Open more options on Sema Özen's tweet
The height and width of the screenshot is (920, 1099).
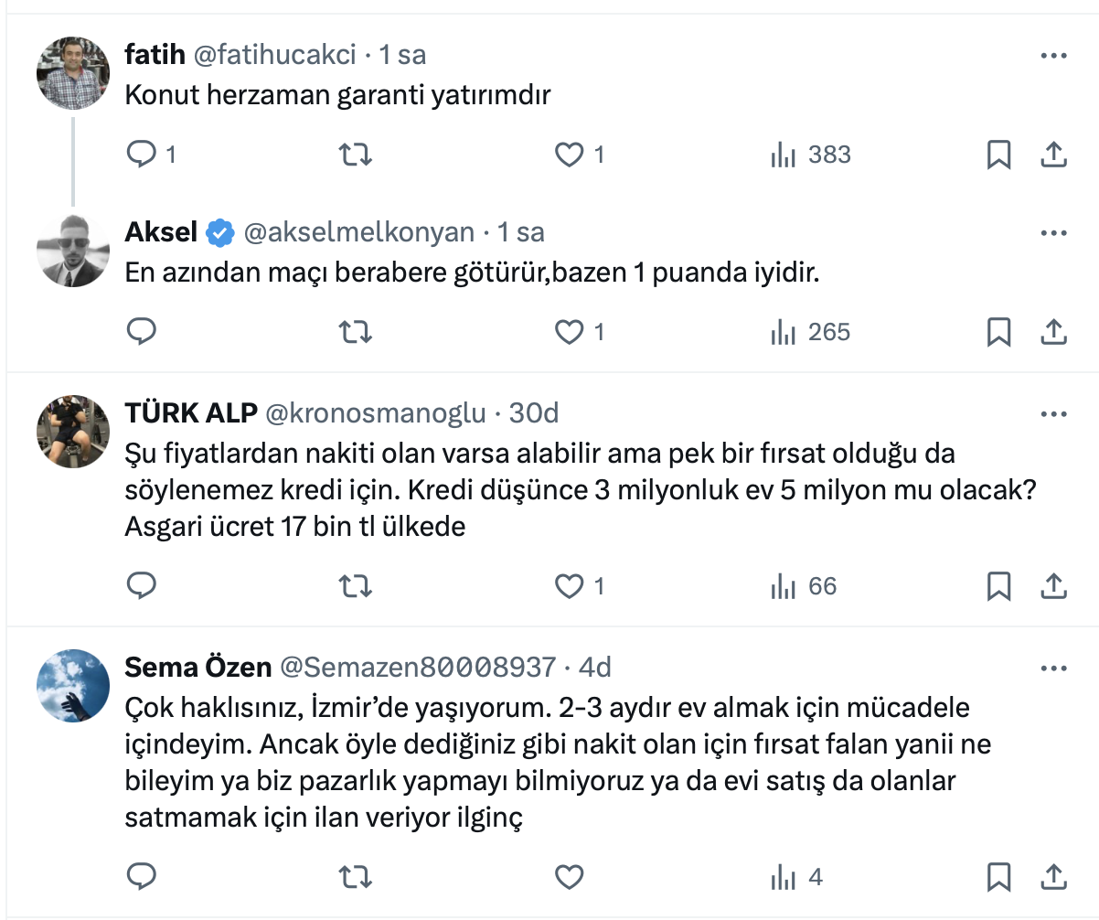pos(1054,669)
